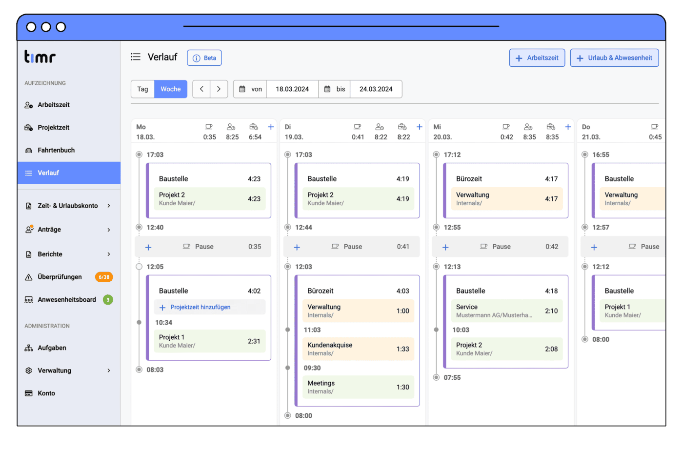This screenshot has height=466, width=683.
Task: Add entry to Monday 18.03. column
Action: pos(271,127)
